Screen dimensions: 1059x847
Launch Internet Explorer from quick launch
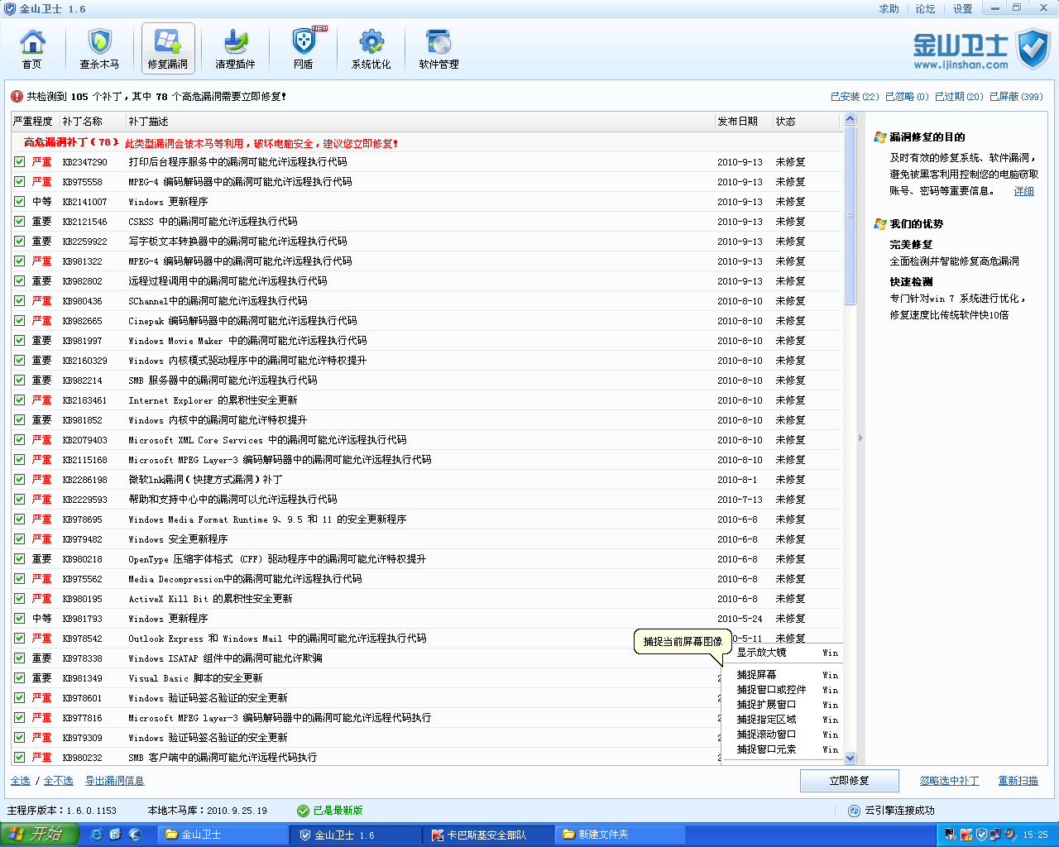(96, 835)
